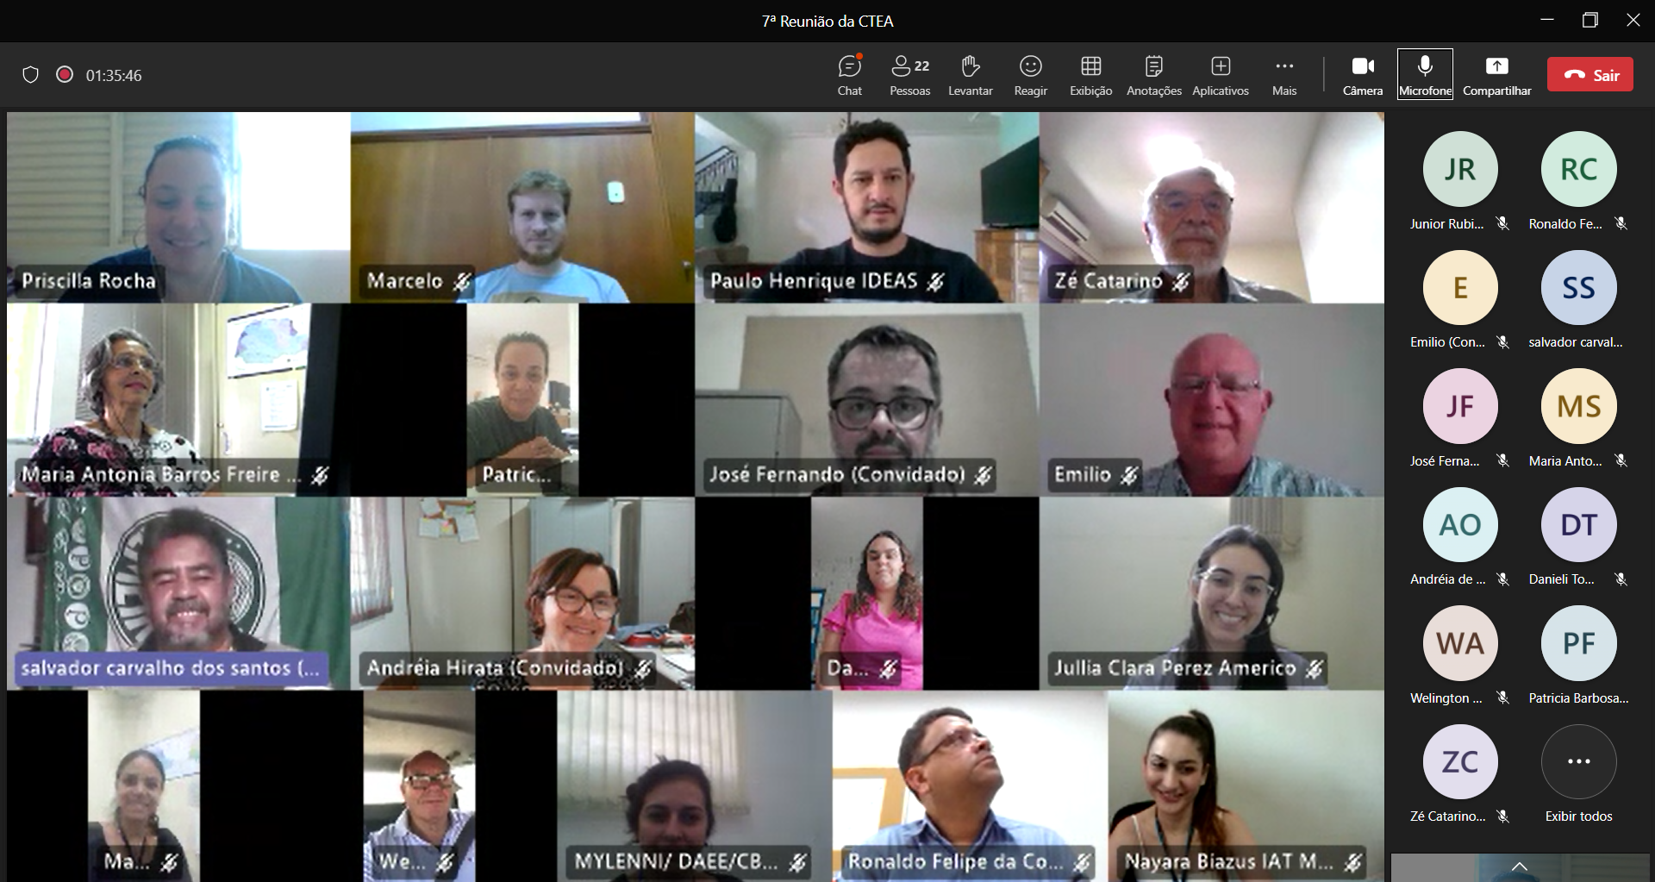Select the AO Andréia avatar
The width and height of the screenshot is (1655, 882).
click(1460, 524)
